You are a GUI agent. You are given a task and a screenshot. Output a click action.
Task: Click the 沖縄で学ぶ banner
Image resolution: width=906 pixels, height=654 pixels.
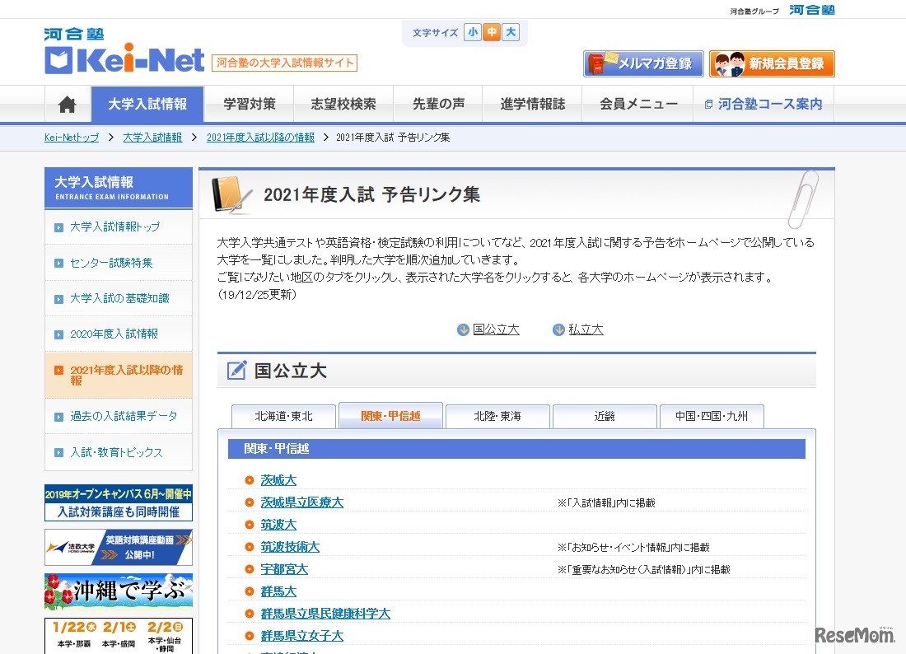(118, 591)
